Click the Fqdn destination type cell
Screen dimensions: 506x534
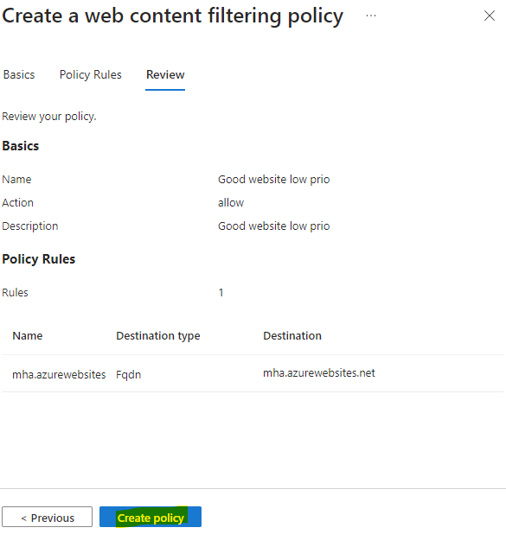128,375
